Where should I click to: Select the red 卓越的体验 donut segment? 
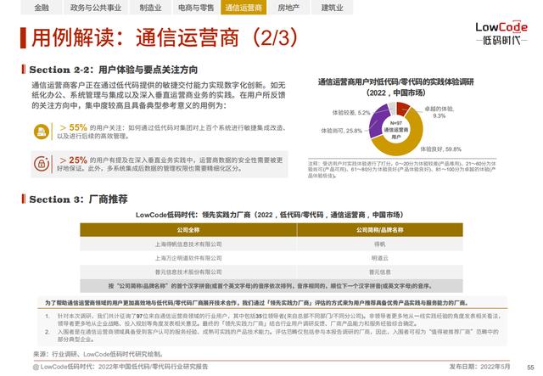402,108
